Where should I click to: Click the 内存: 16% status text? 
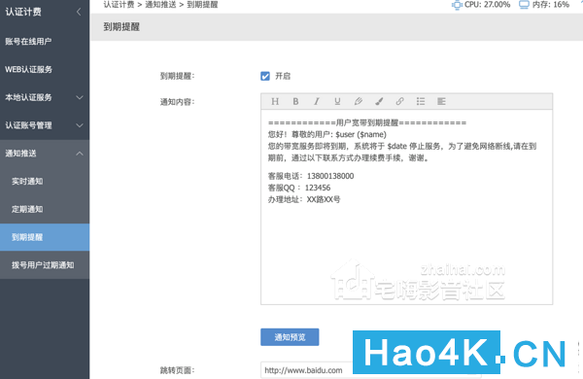point(551,5)
